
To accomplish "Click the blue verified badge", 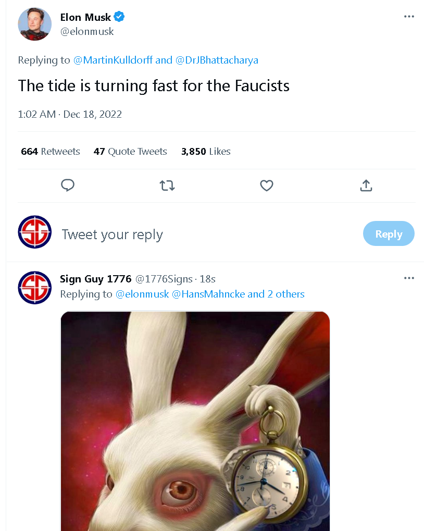I will point(119,17).
